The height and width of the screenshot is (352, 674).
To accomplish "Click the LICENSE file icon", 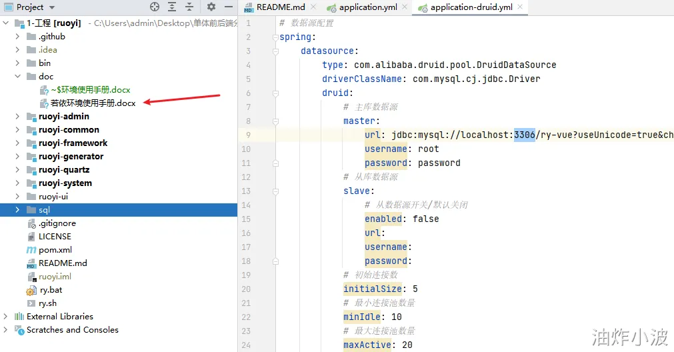I will coord(31,237).
